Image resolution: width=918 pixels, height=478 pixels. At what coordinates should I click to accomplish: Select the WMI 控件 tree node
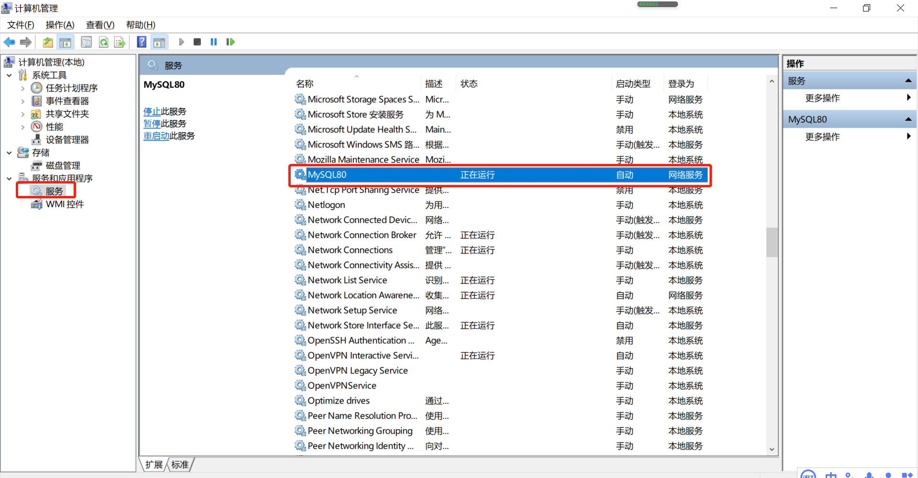point(65,204)
